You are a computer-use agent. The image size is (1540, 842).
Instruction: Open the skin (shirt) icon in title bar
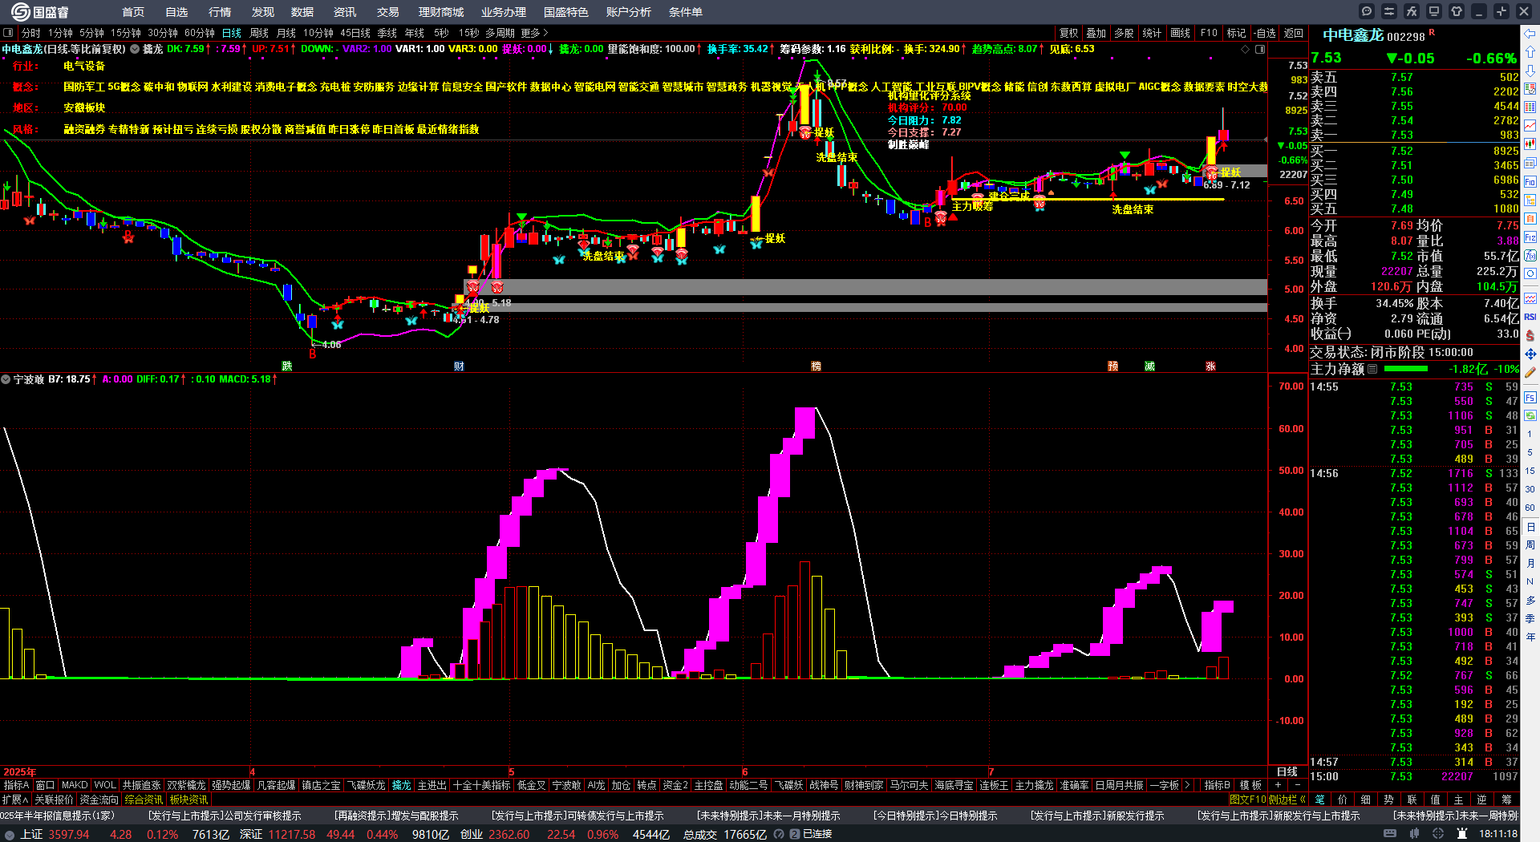tap(1457, 11)
